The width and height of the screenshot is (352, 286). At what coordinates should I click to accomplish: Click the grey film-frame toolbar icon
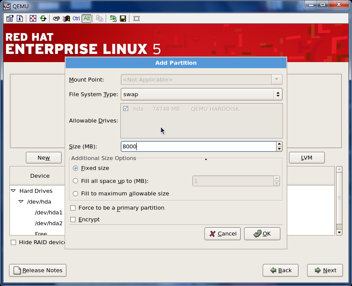[136, 19]
